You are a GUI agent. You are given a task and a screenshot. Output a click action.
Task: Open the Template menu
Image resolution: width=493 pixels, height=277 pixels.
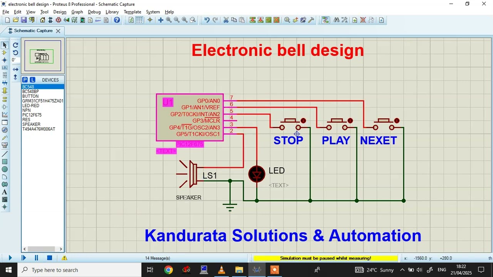[x=132, y=12]
